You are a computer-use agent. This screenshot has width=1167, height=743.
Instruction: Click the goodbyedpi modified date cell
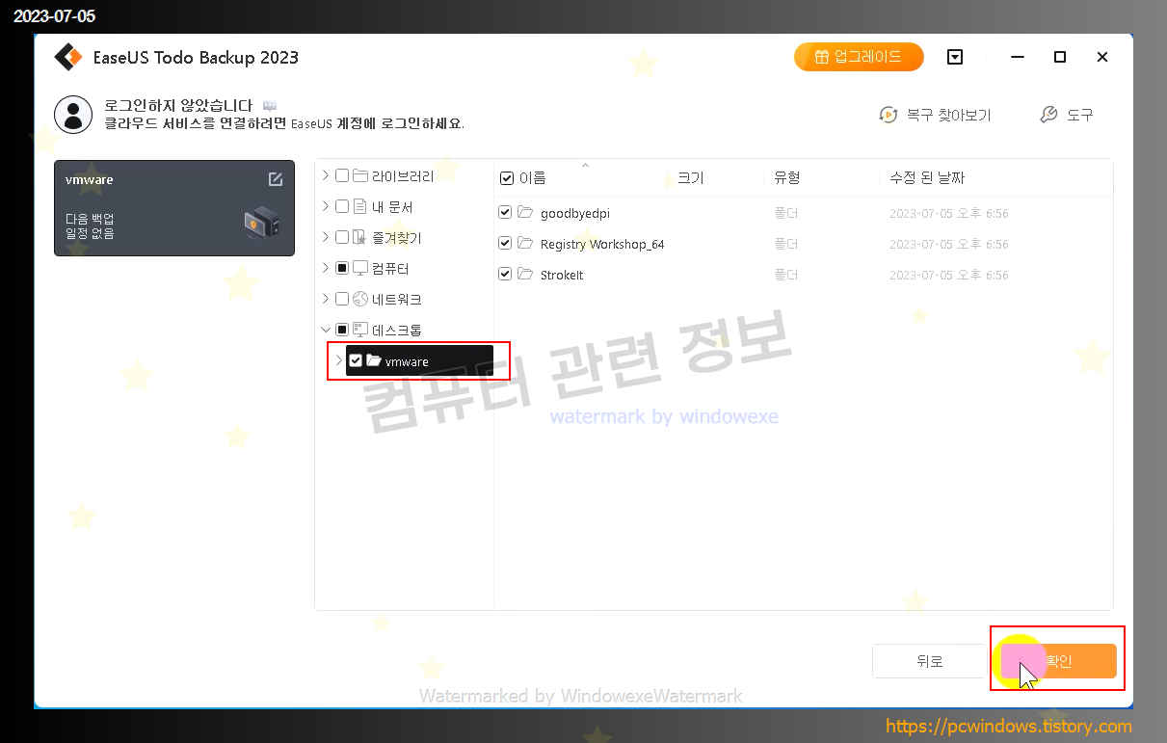(x=949, y=213)
